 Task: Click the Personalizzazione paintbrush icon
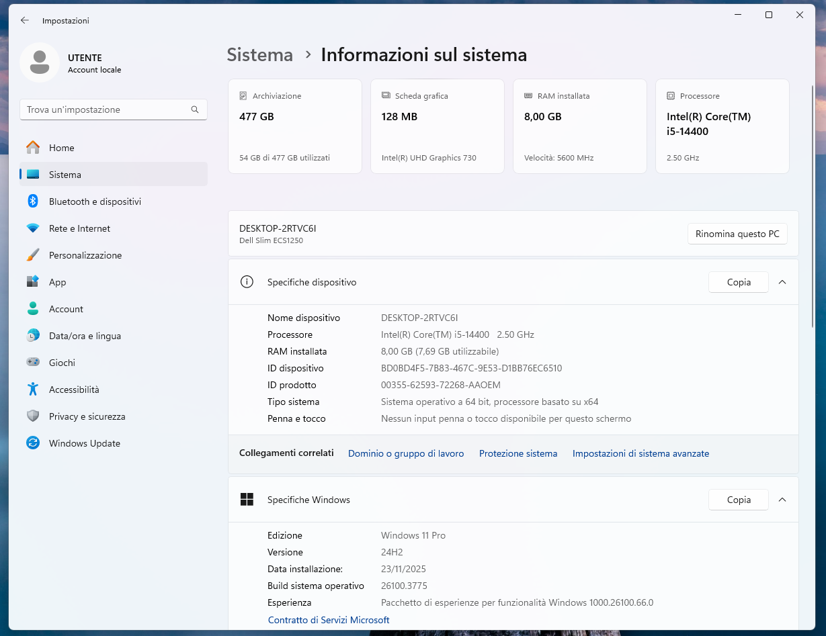click(33, 255)
